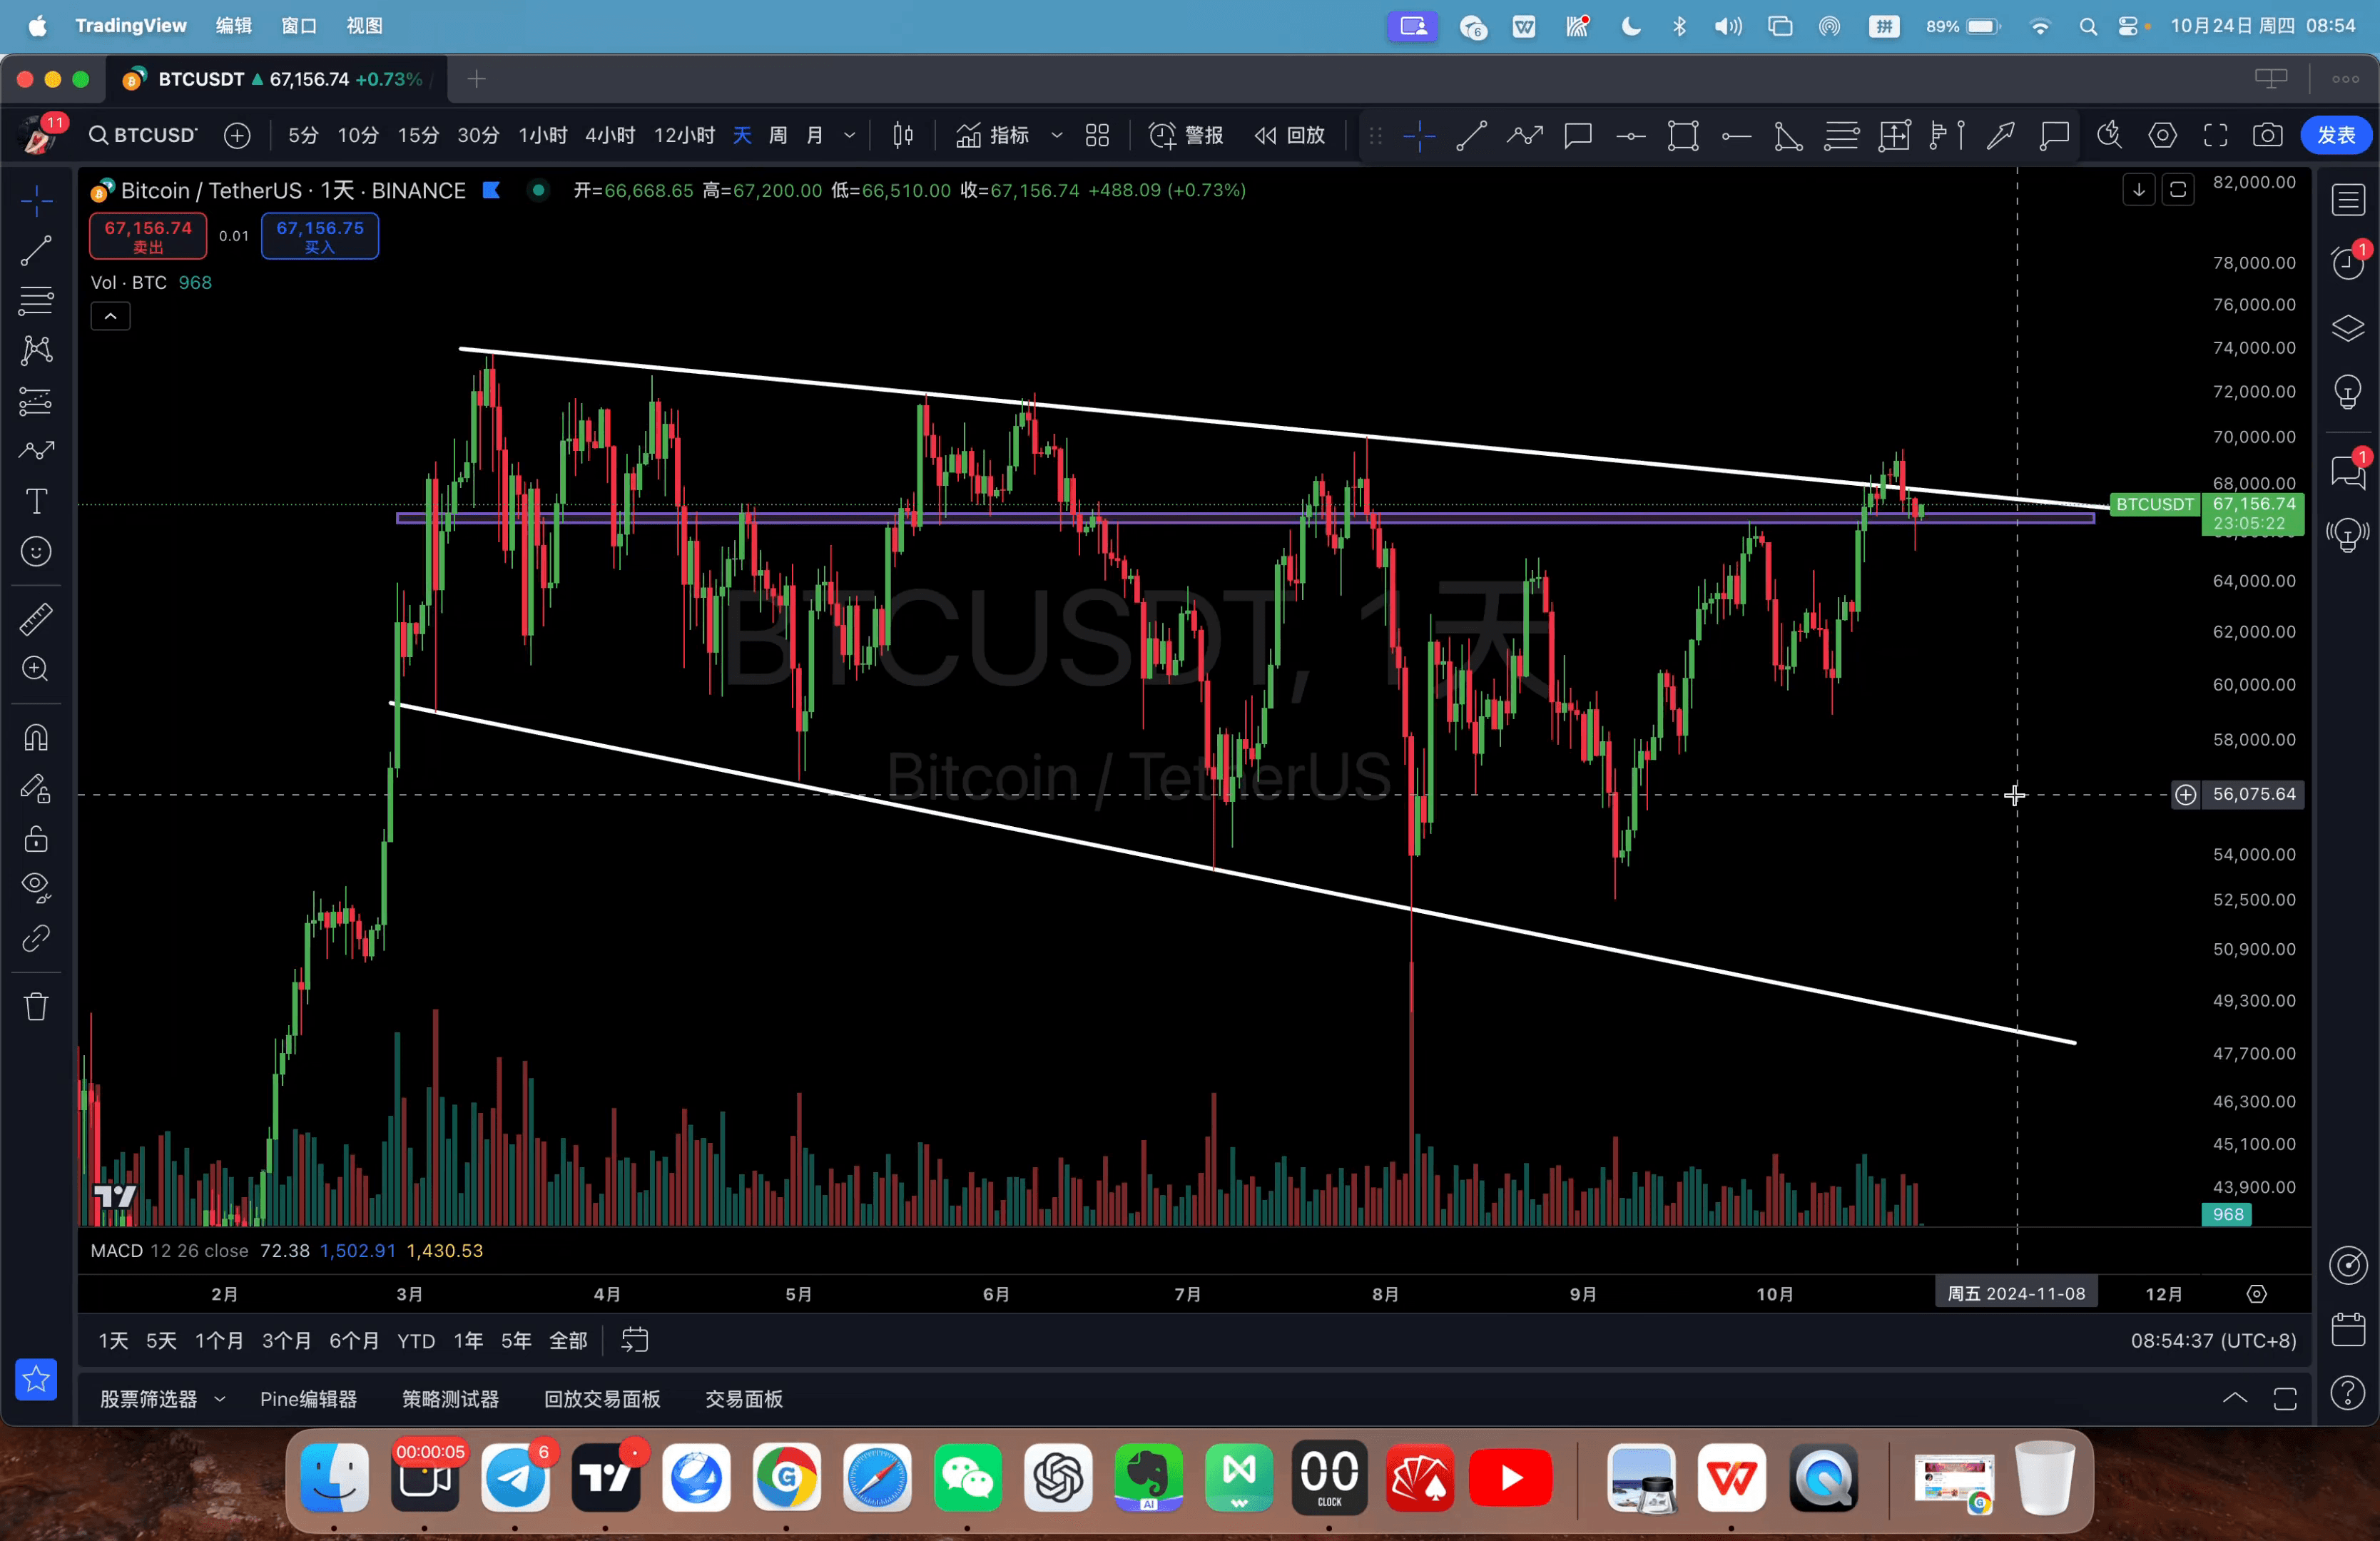Switch to the 5分 timeframe
This screenshot has width=2380, height=1541.
point(303,135)
